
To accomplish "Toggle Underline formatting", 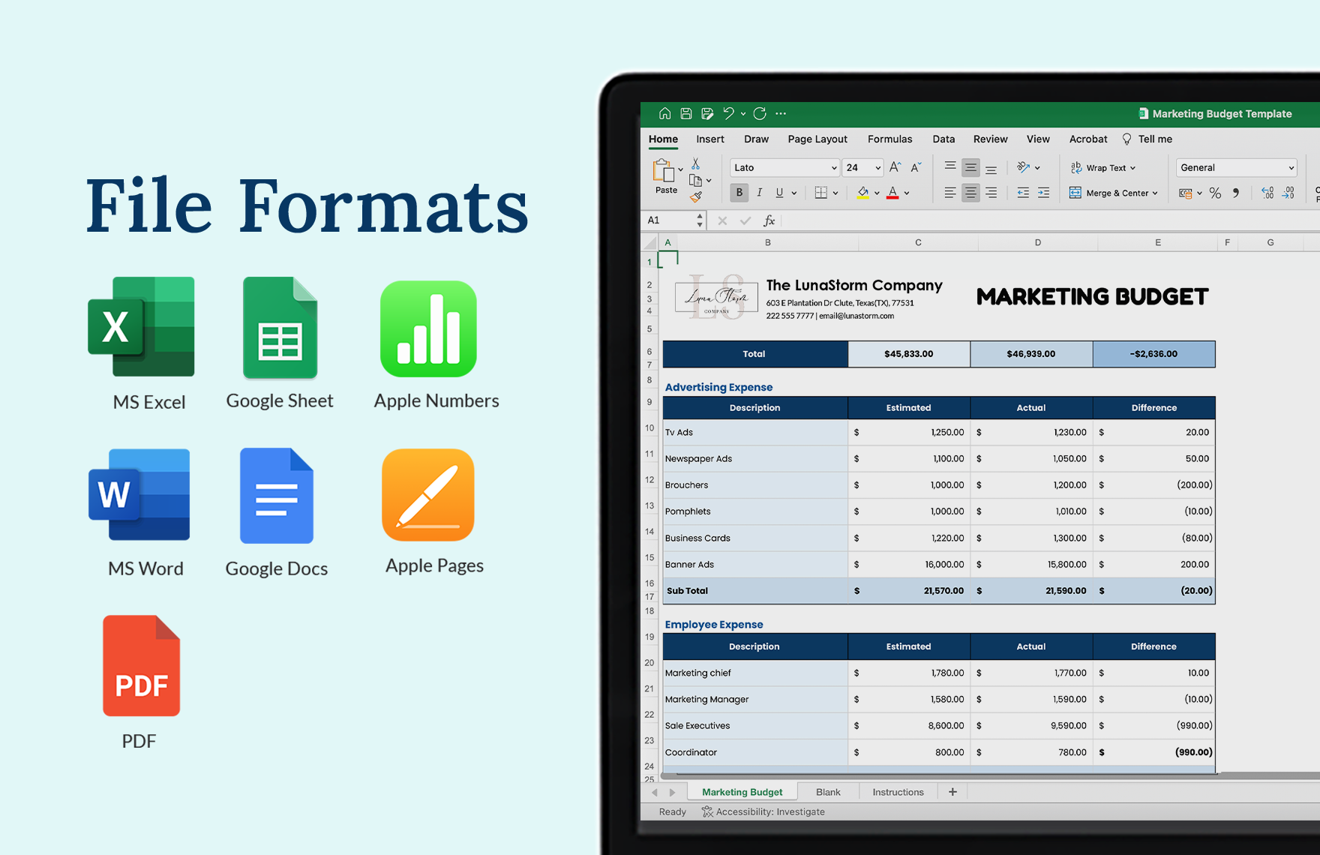I will [779, 193].
